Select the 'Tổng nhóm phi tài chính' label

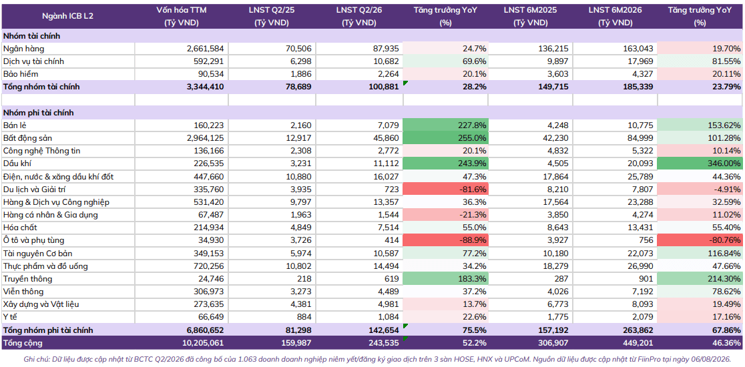[48, 330]
